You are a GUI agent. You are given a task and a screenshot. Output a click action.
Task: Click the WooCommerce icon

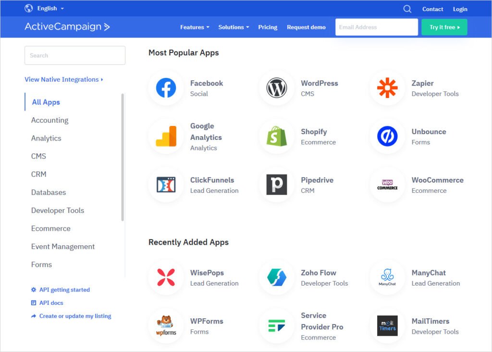(x=387, y=185)
